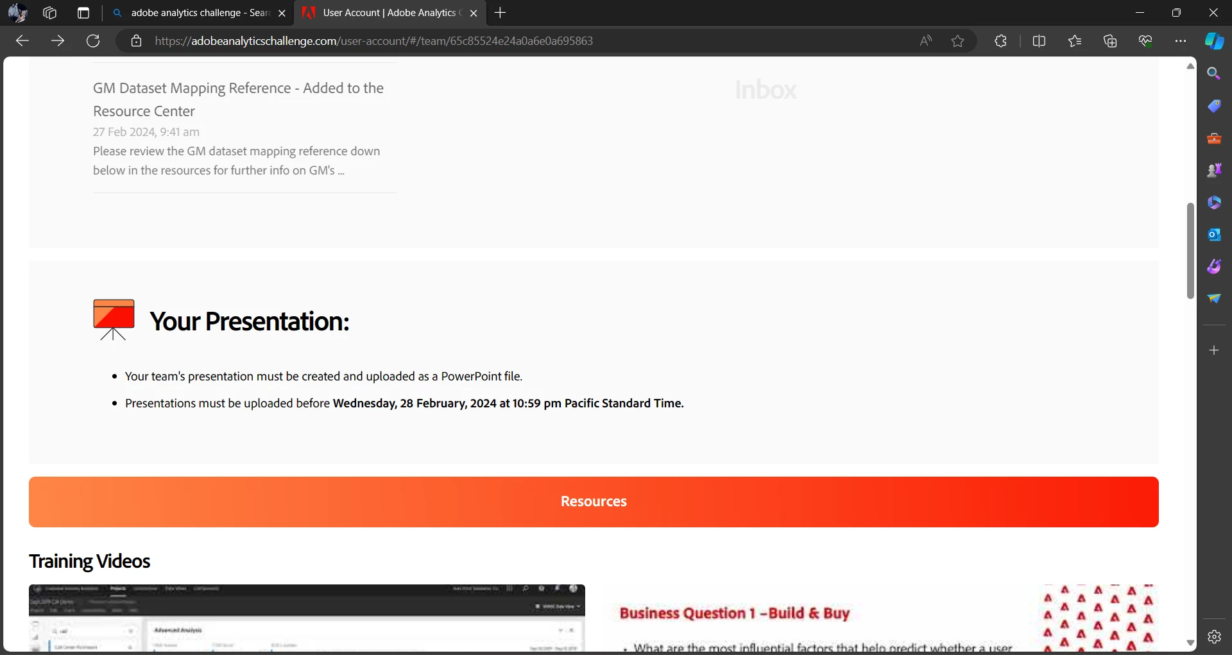
Task: Open the Drop paper-plane sidebar icon
Action: click(x=1214, y=298)
